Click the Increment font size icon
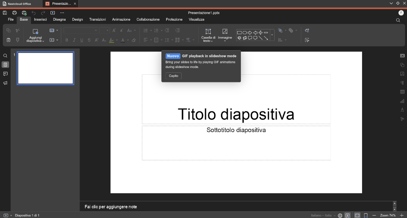The width and height of the screenshot is (407, 218). (114, 30)
